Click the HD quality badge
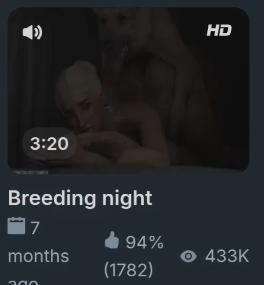This screenshot has width=264, height=285. tap(219, 30)
